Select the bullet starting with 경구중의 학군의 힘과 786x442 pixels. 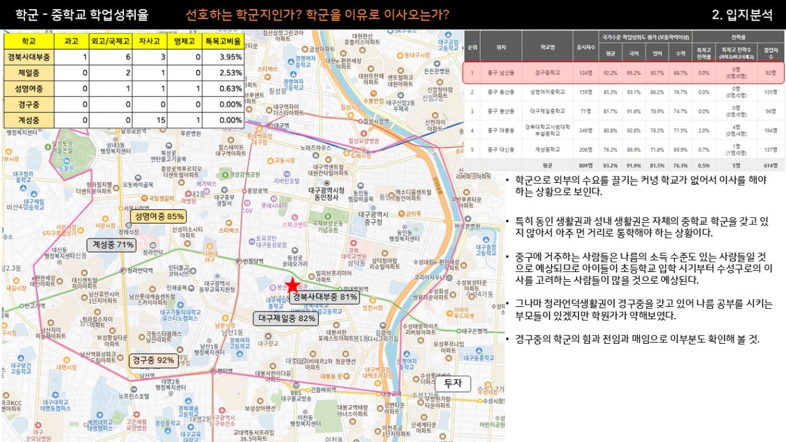pos(637,339)
